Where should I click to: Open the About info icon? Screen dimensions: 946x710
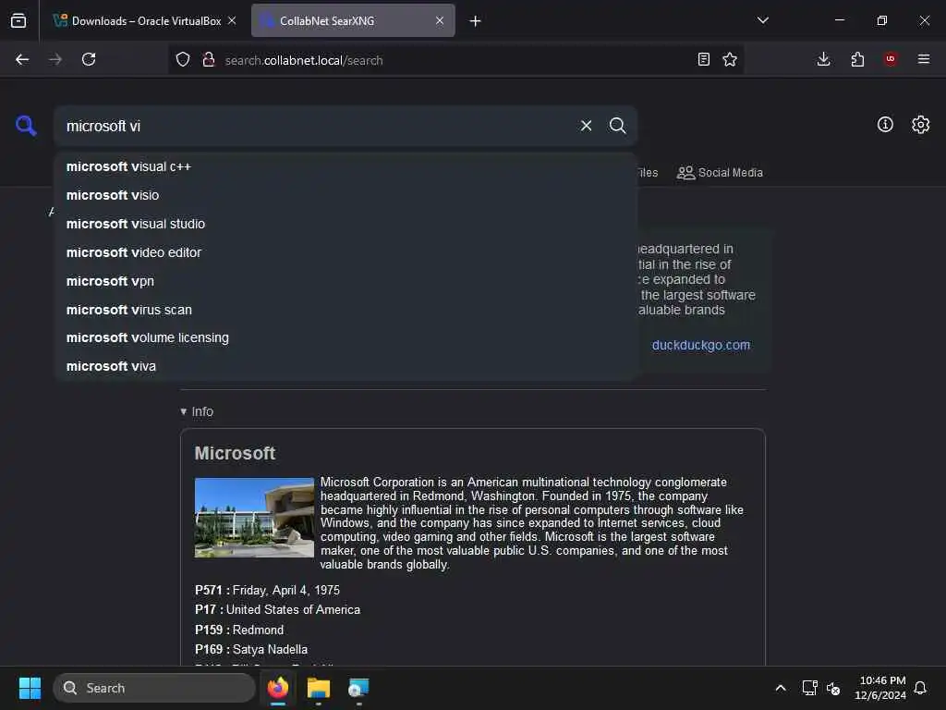[885, 125]
